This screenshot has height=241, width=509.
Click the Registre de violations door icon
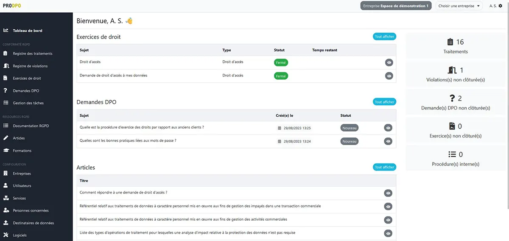click(x=6, y=66)
